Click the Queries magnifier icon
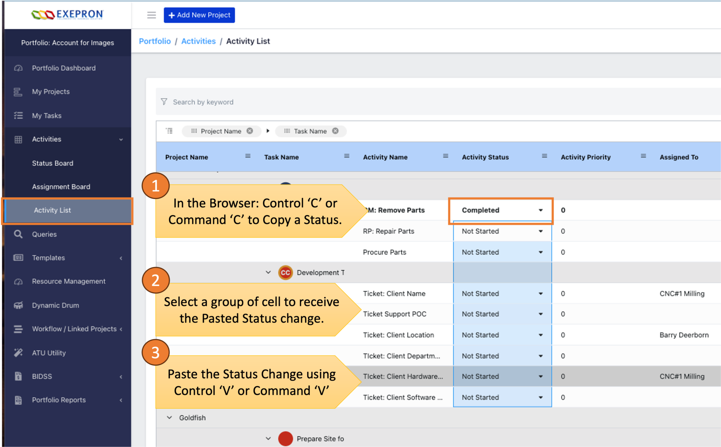This screenshot has width=721, height=447. (18, 234)
